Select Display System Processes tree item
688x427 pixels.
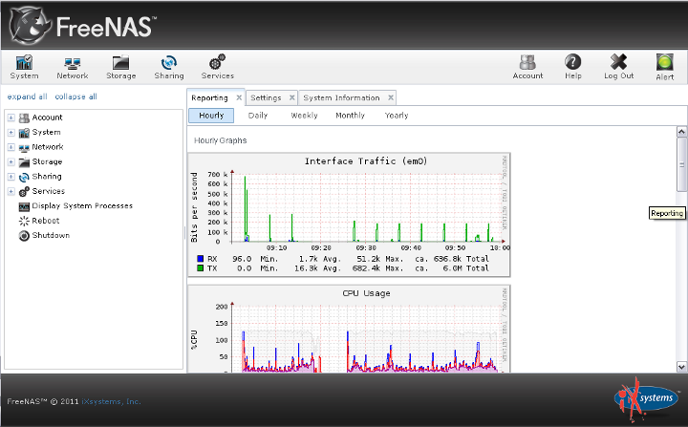pyautogui.click(x=82, y=205)
